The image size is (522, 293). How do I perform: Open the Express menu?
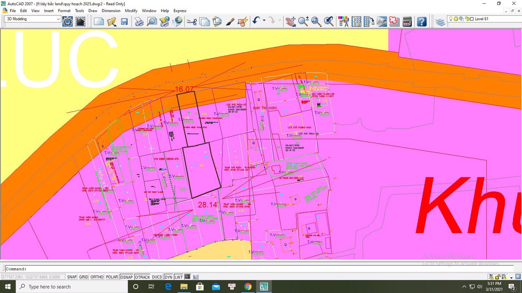pyautogui.click(x=180, y=11)
